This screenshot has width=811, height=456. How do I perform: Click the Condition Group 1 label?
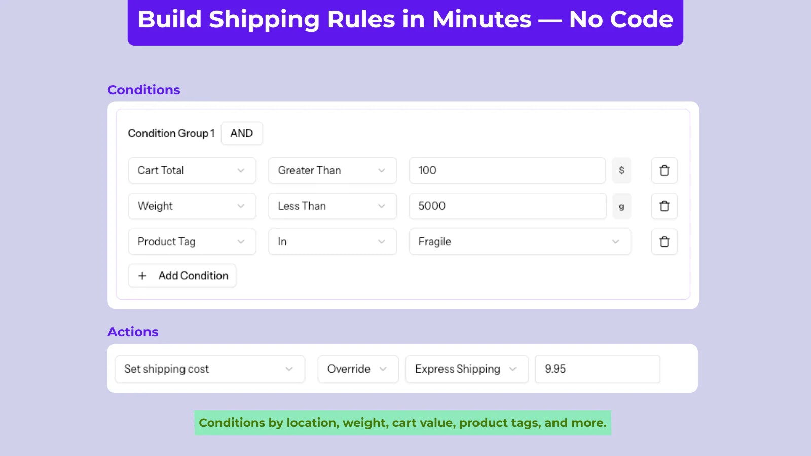point(172,133)
